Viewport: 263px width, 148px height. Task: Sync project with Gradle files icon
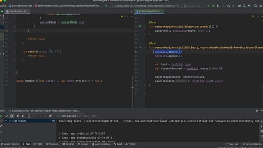tap(240, 6)
